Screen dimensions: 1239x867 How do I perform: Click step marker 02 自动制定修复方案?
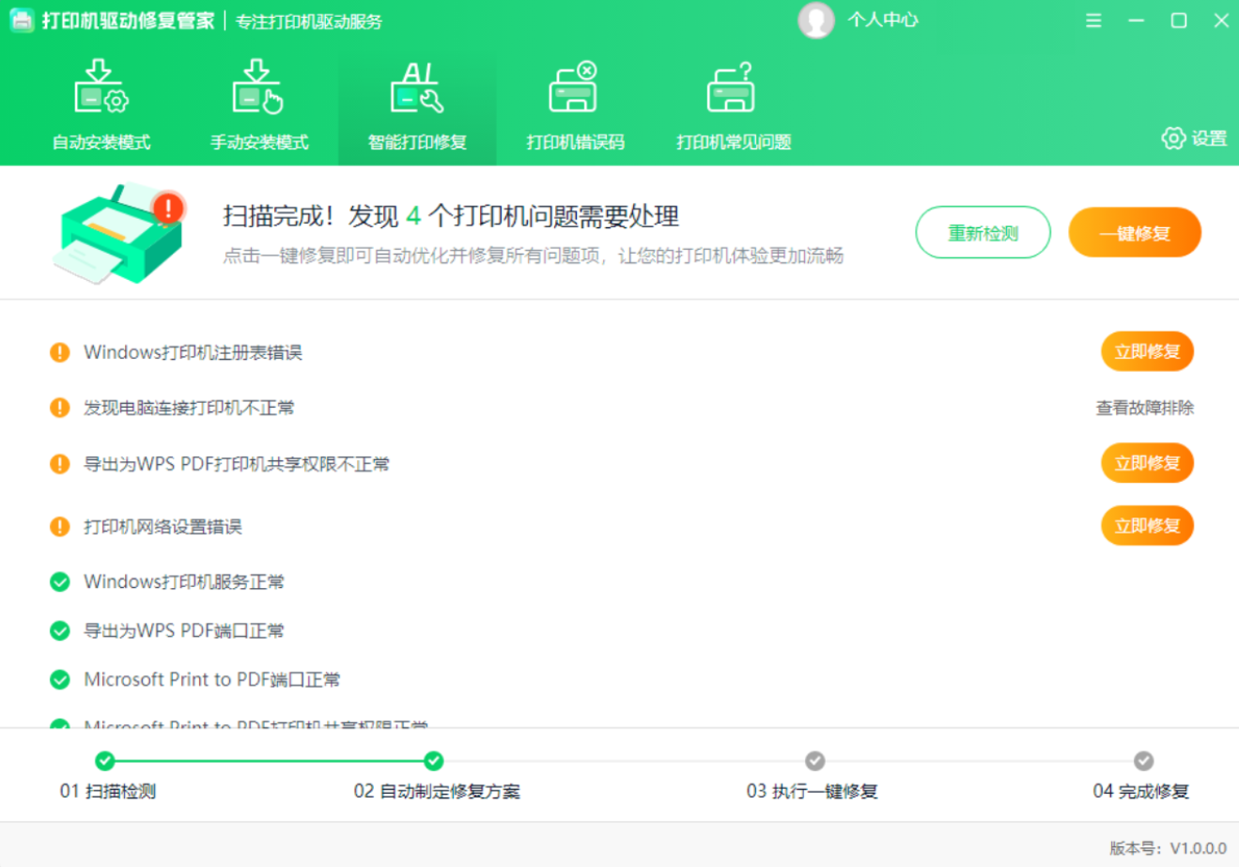pyautogui.click(x=433, y=760)
